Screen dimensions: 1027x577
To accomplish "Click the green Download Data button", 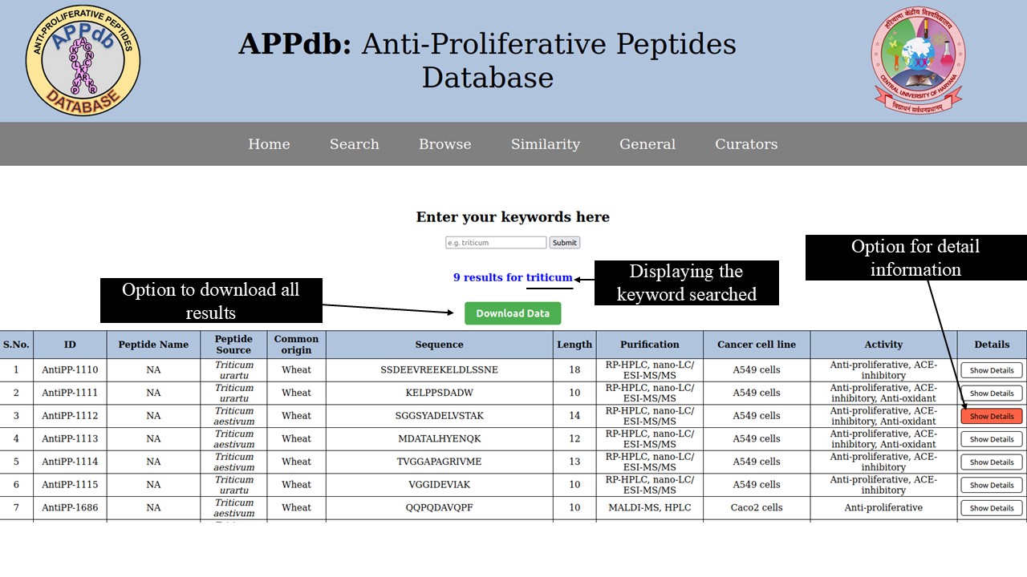I will (513, 313).
